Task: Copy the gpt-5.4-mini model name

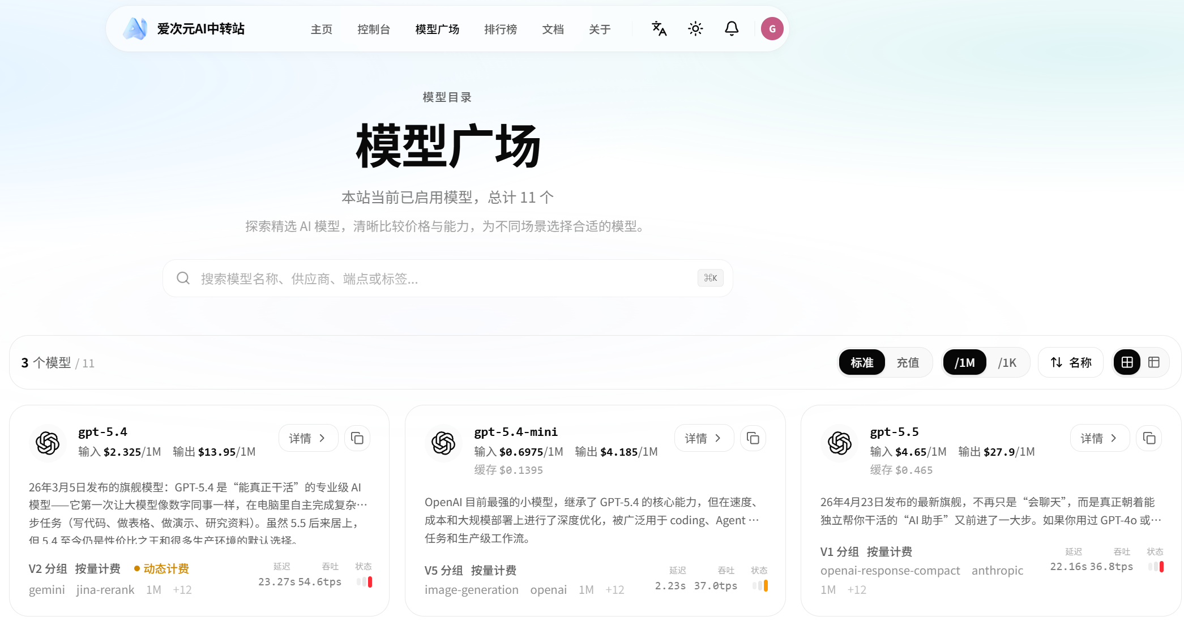Action: (x=753, y=438)
